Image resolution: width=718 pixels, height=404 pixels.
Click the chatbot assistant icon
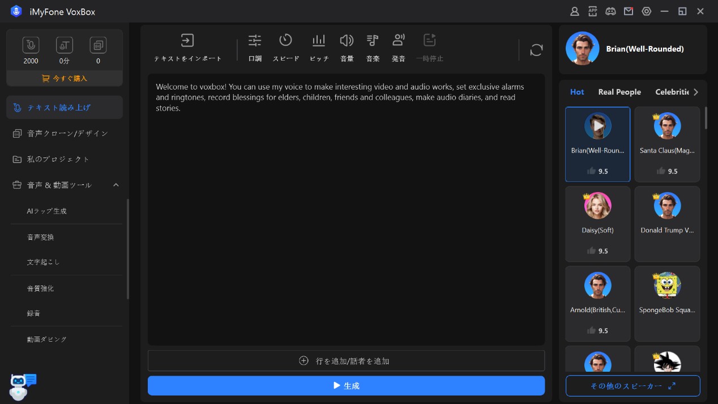tap(22, 386)
